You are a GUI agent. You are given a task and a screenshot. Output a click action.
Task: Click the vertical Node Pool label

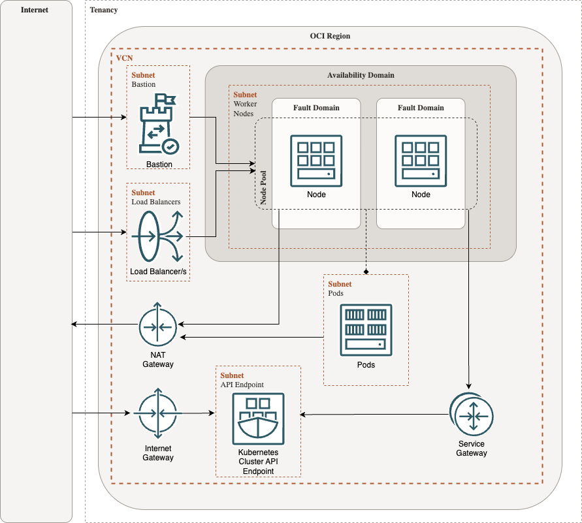(263, 189)
